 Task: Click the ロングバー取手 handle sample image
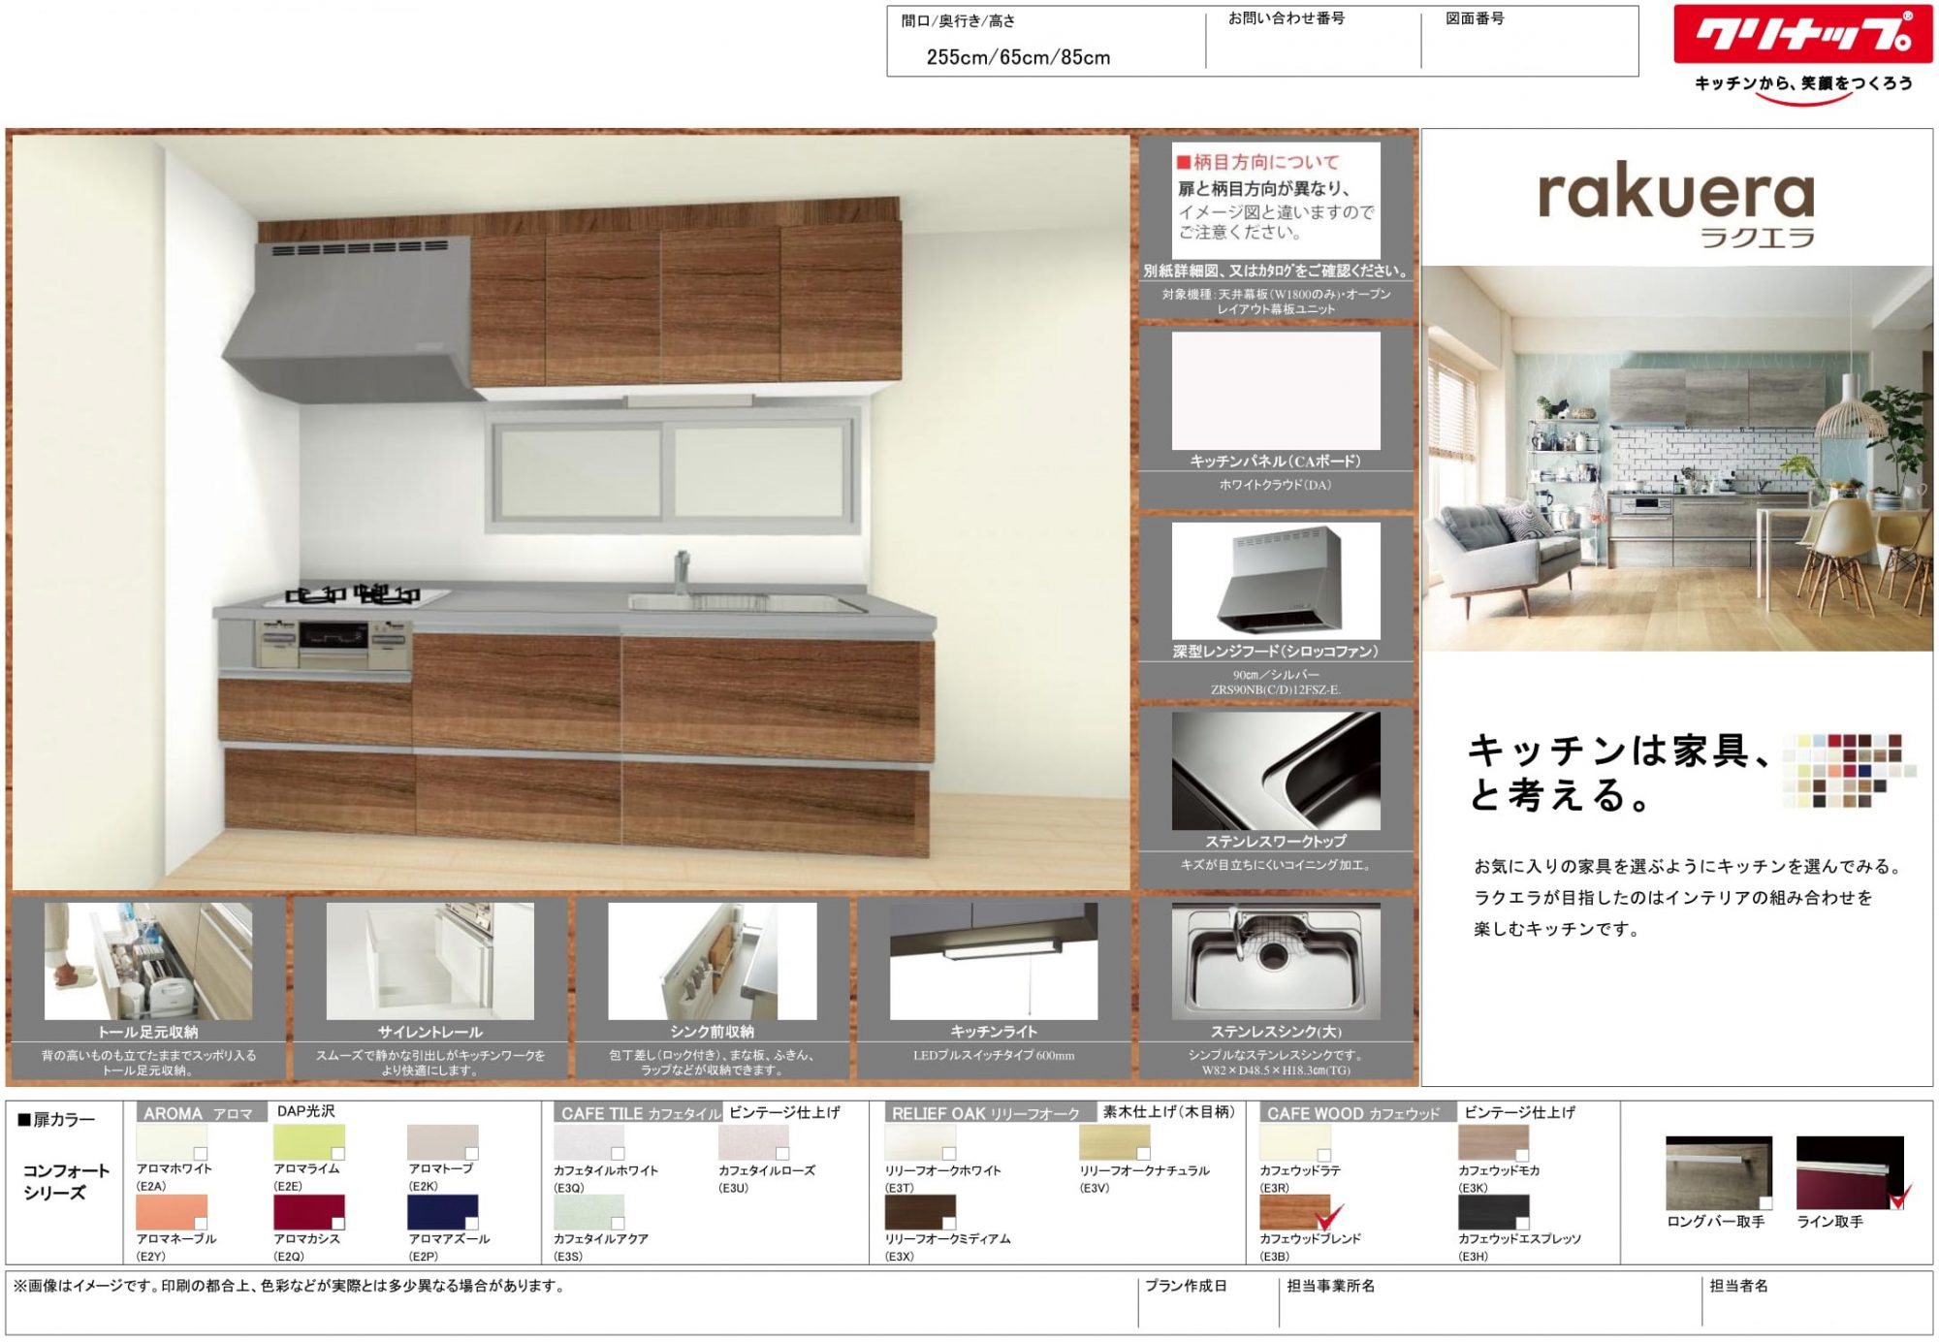(1720, 1172)
